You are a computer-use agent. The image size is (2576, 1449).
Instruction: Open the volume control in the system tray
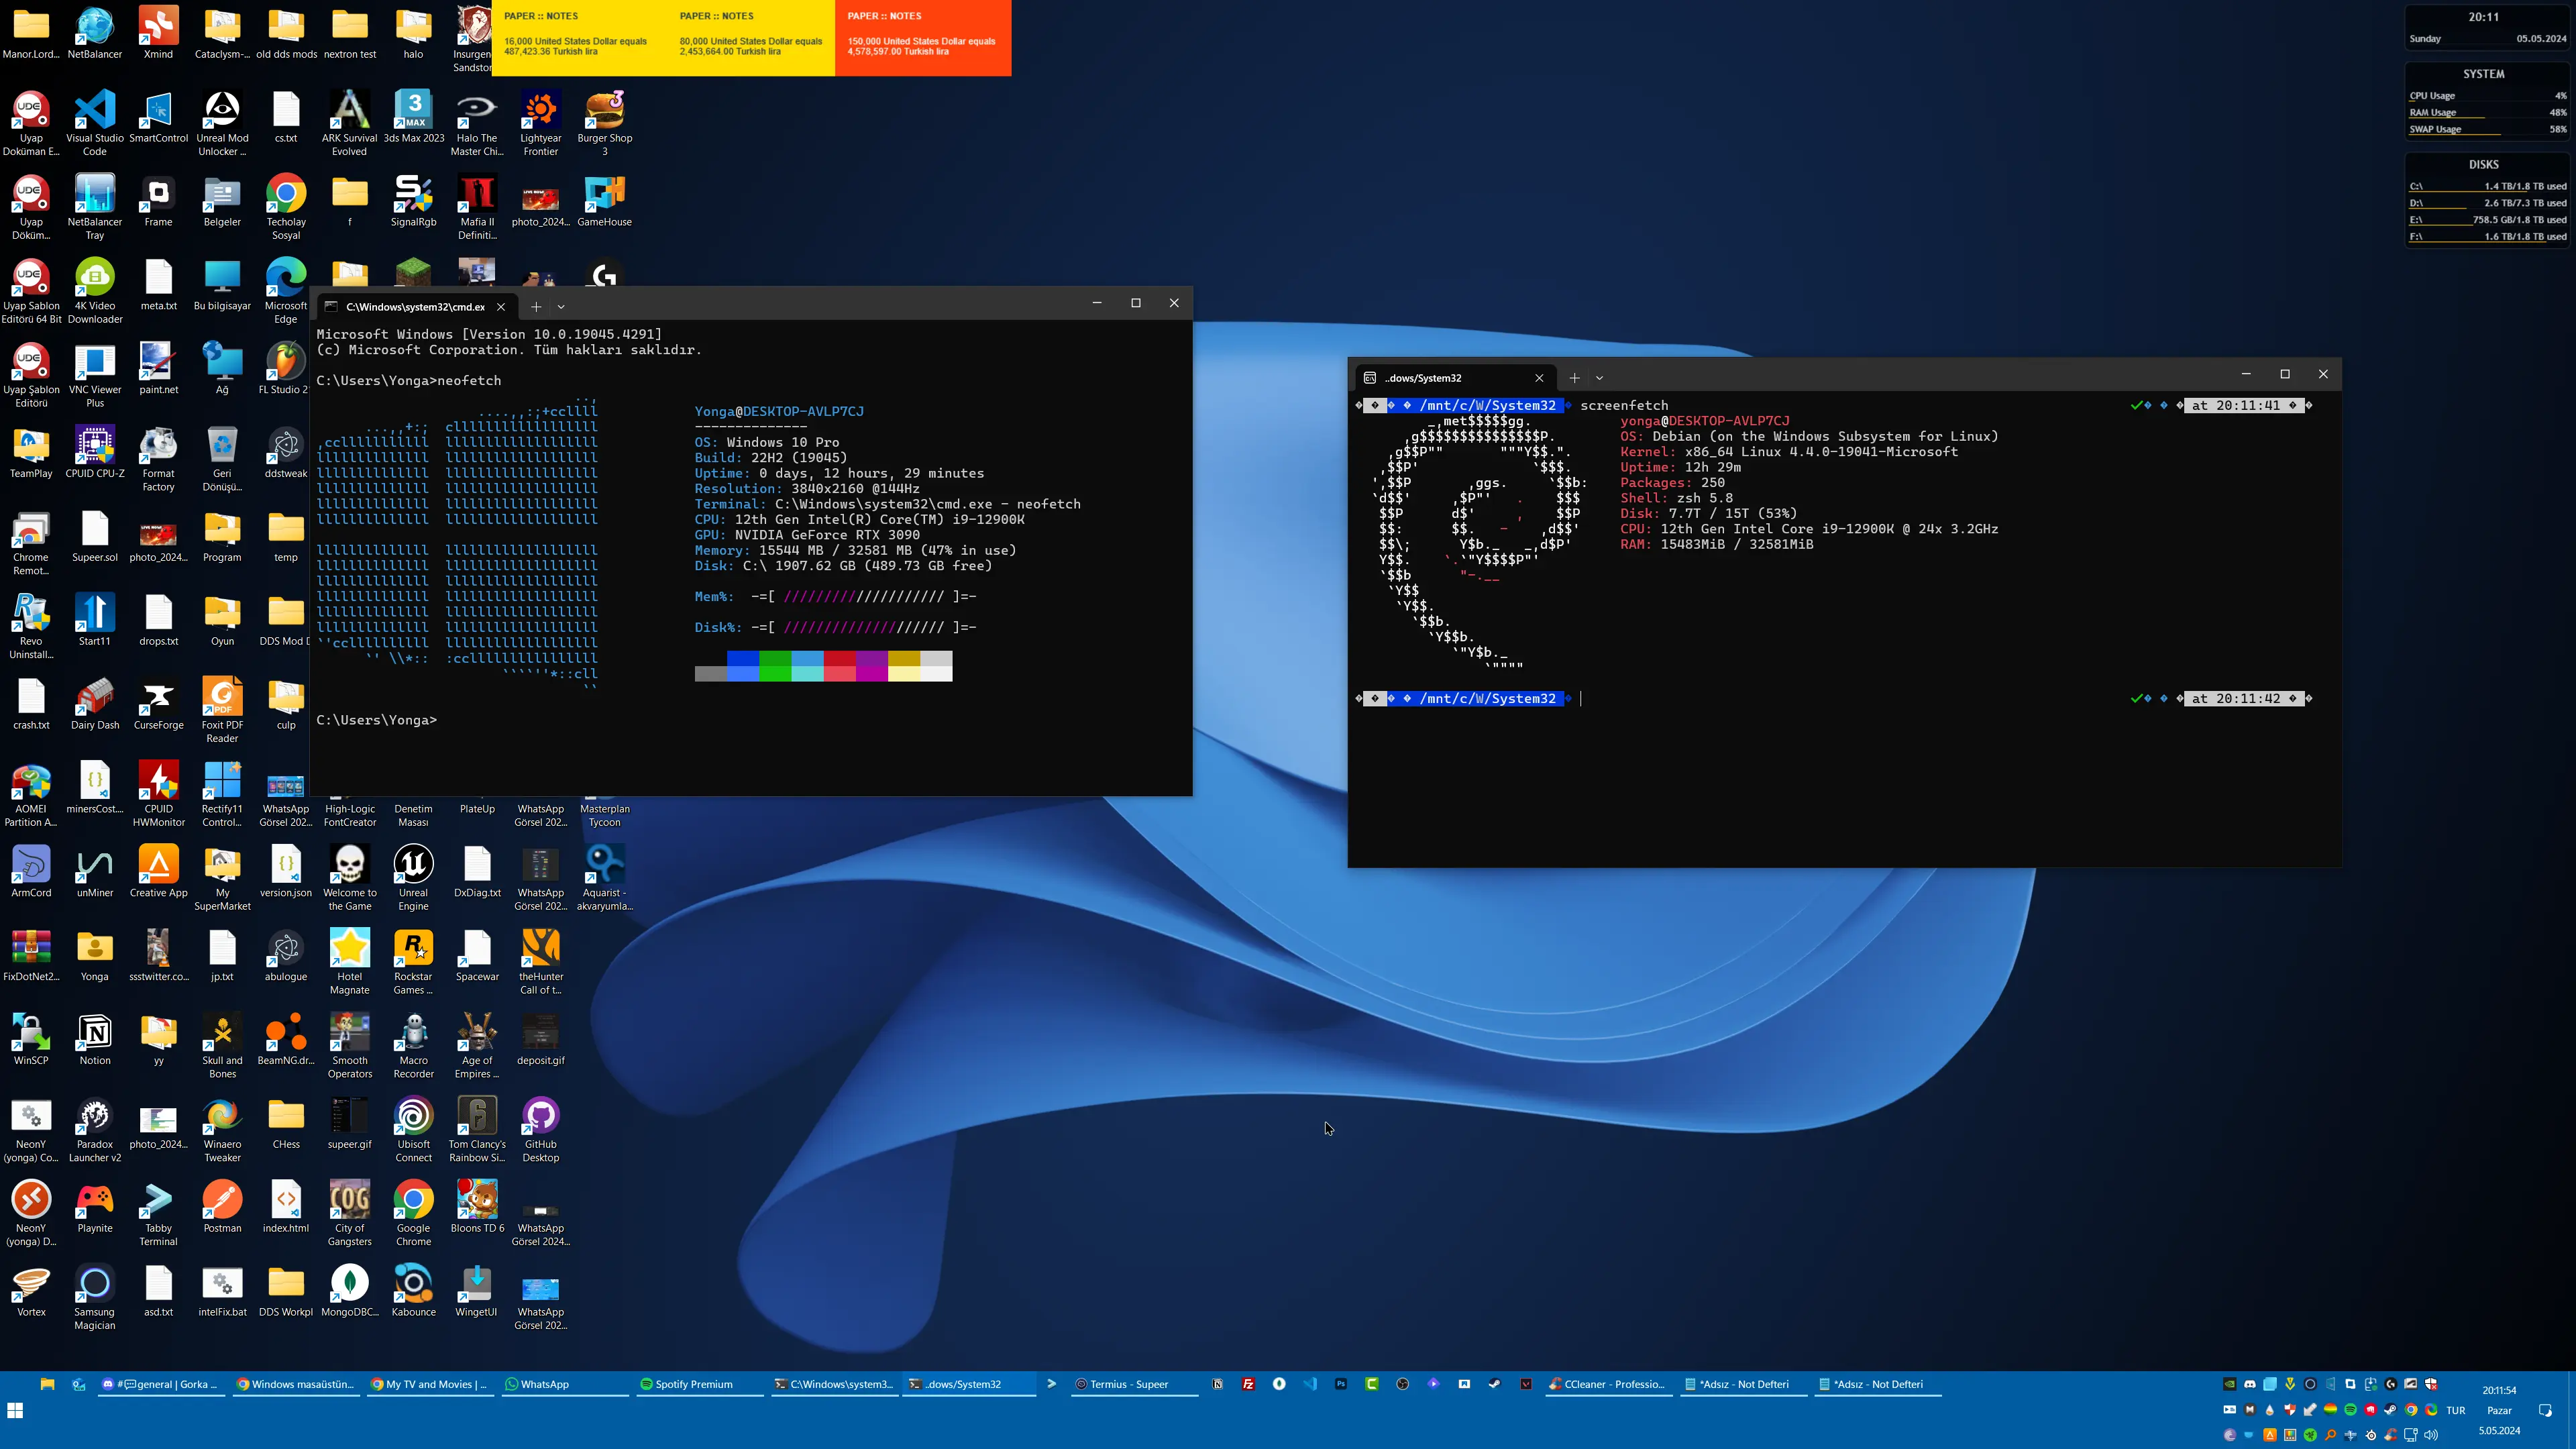2431,1435
